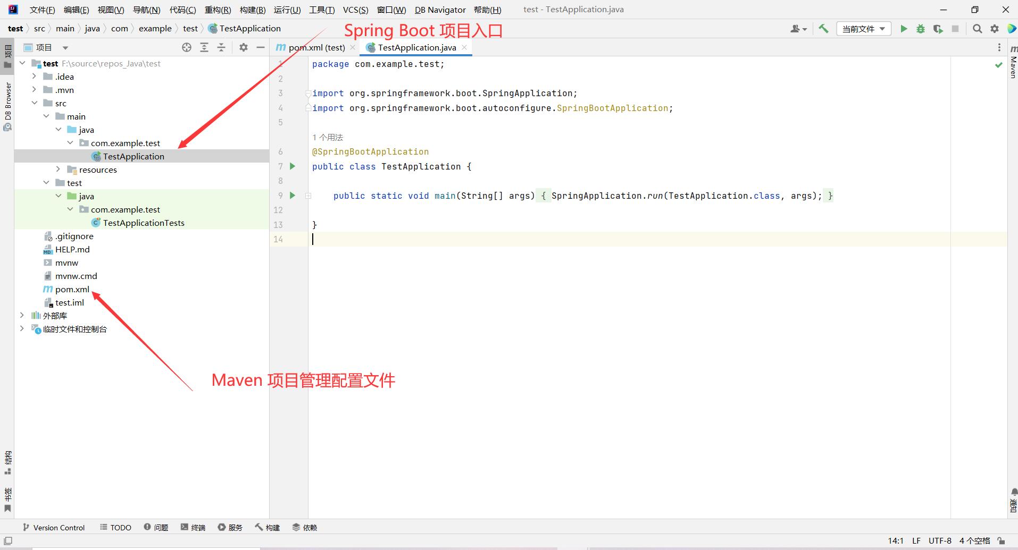Open the 书签 bookmarks side panel

tap(7, 500)
